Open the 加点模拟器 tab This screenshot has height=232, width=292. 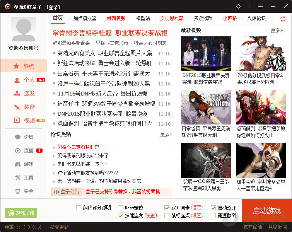tap(85, 18)
